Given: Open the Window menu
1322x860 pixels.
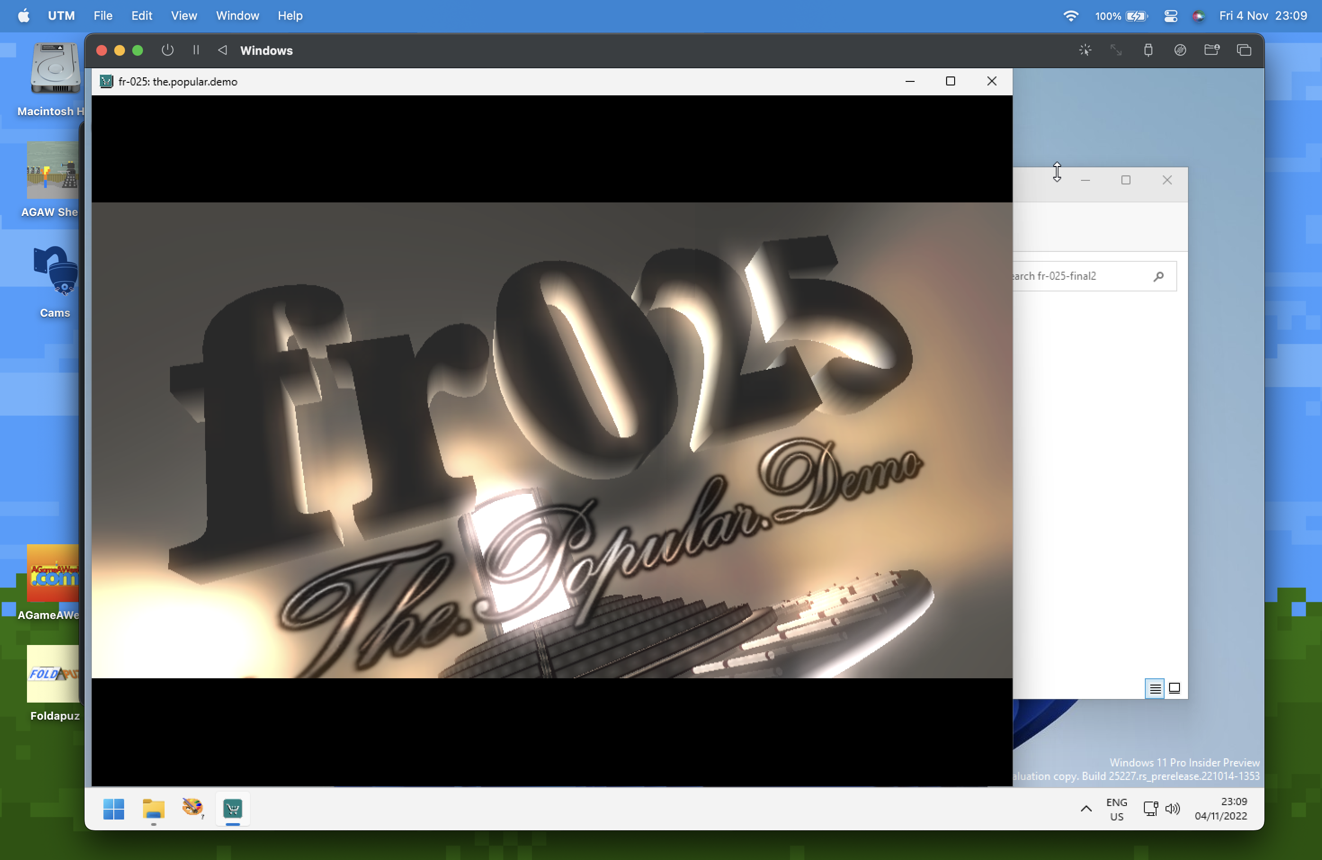Looking at the screenshot, I should pos(237,16).
